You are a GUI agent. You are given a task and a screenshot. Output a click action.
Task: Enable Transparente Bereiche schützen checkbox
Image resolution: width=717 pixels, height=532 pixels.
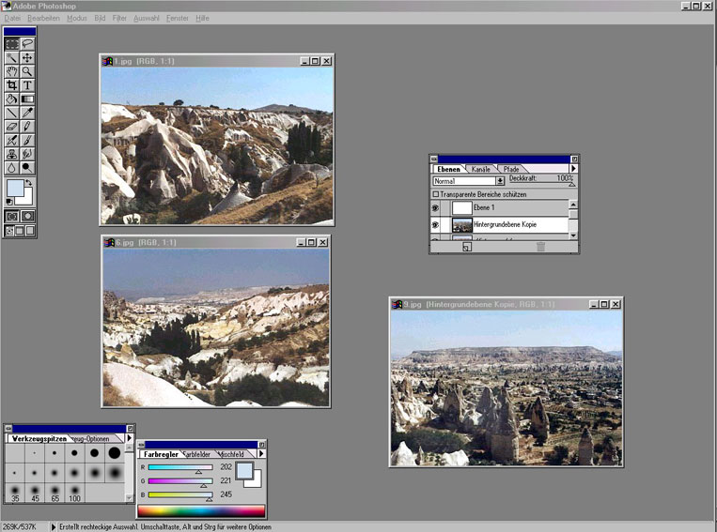(x=435, y=194)
